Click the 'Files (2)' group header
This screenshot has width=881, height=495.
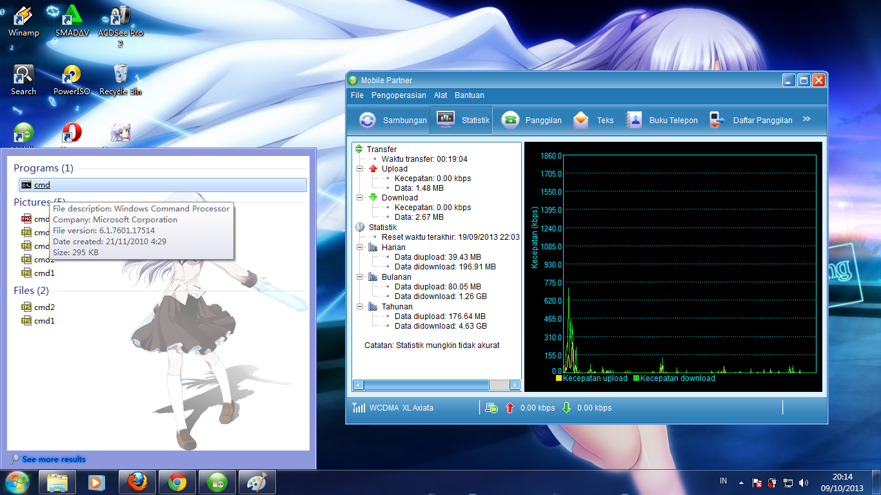tap(31, 291)
